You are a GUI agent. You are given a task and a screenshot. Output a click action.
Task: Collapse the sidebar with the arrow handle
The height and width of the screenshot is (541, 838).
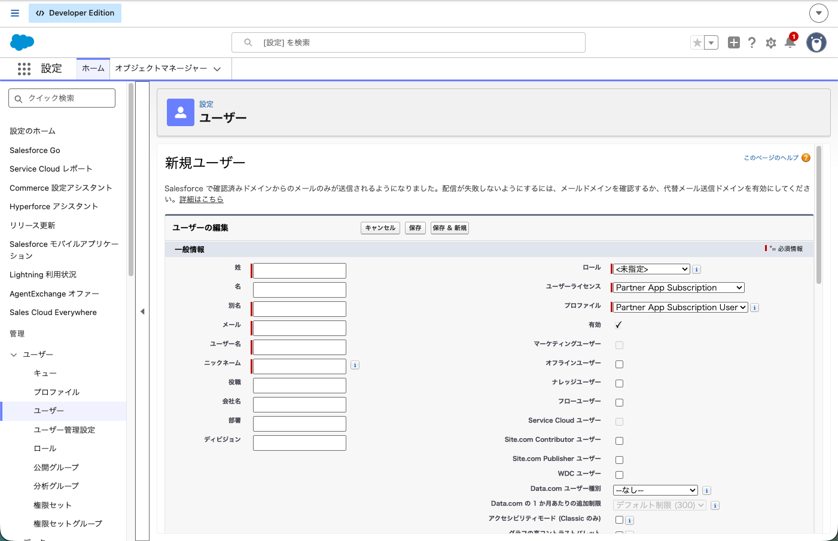(142, 311)
